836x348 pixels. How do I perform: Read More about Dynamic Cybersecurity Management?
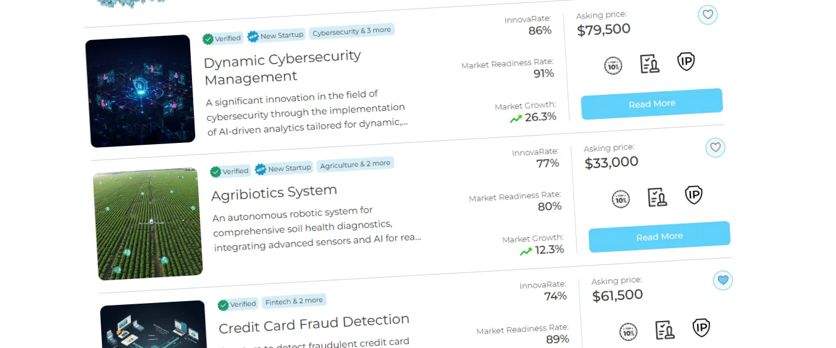click(652, 104)
